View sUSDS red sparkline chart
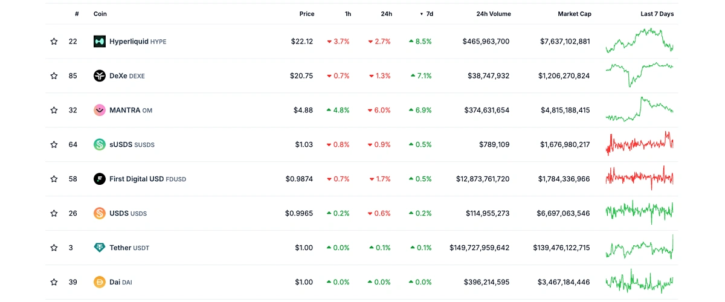The height and width of the screenshot is (302, 725). click(x=639, y=144)
